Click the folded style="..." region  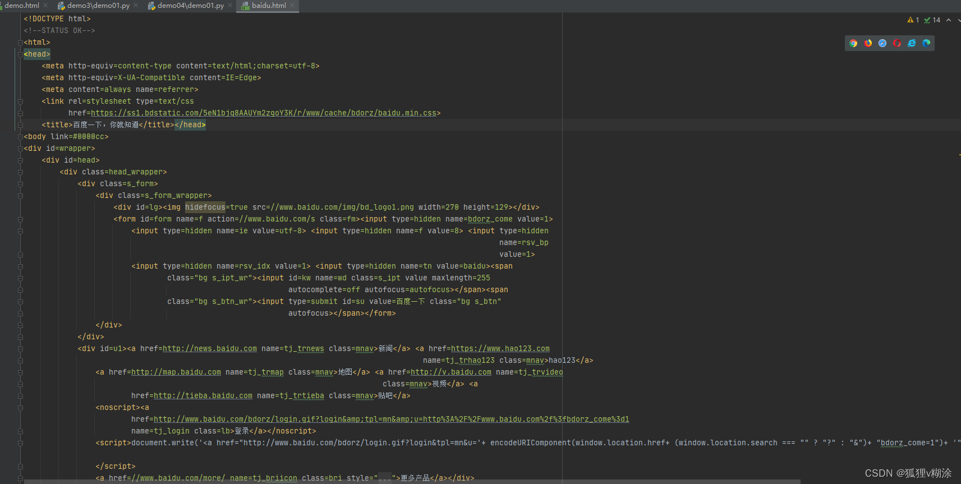pos(385,478)
